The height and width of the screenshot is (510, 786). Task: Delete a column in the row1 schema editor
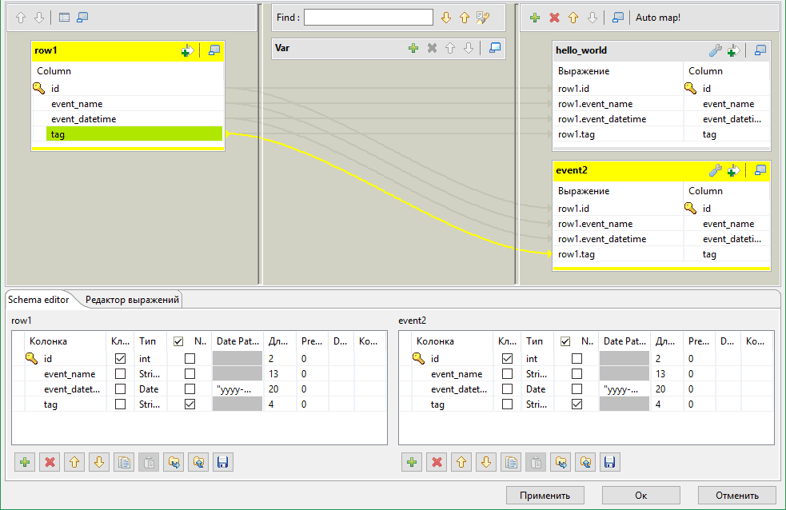[x=50, y=462]
